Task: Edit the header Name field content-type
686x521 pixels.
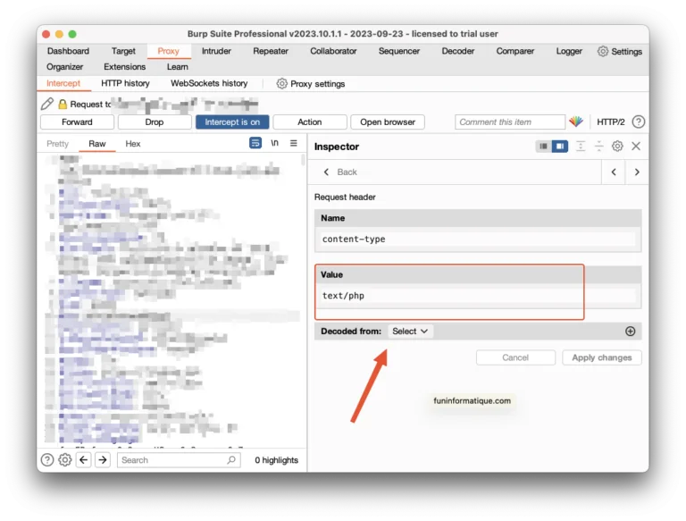Action: point(478,239)
